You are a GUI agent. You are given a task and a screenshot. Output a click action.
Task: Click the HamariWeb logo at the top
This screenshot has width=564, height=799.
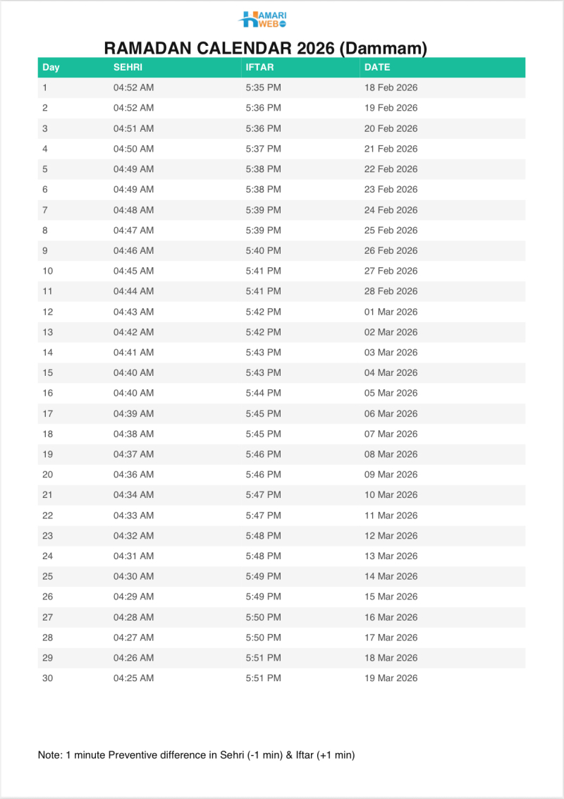(263, 20)
